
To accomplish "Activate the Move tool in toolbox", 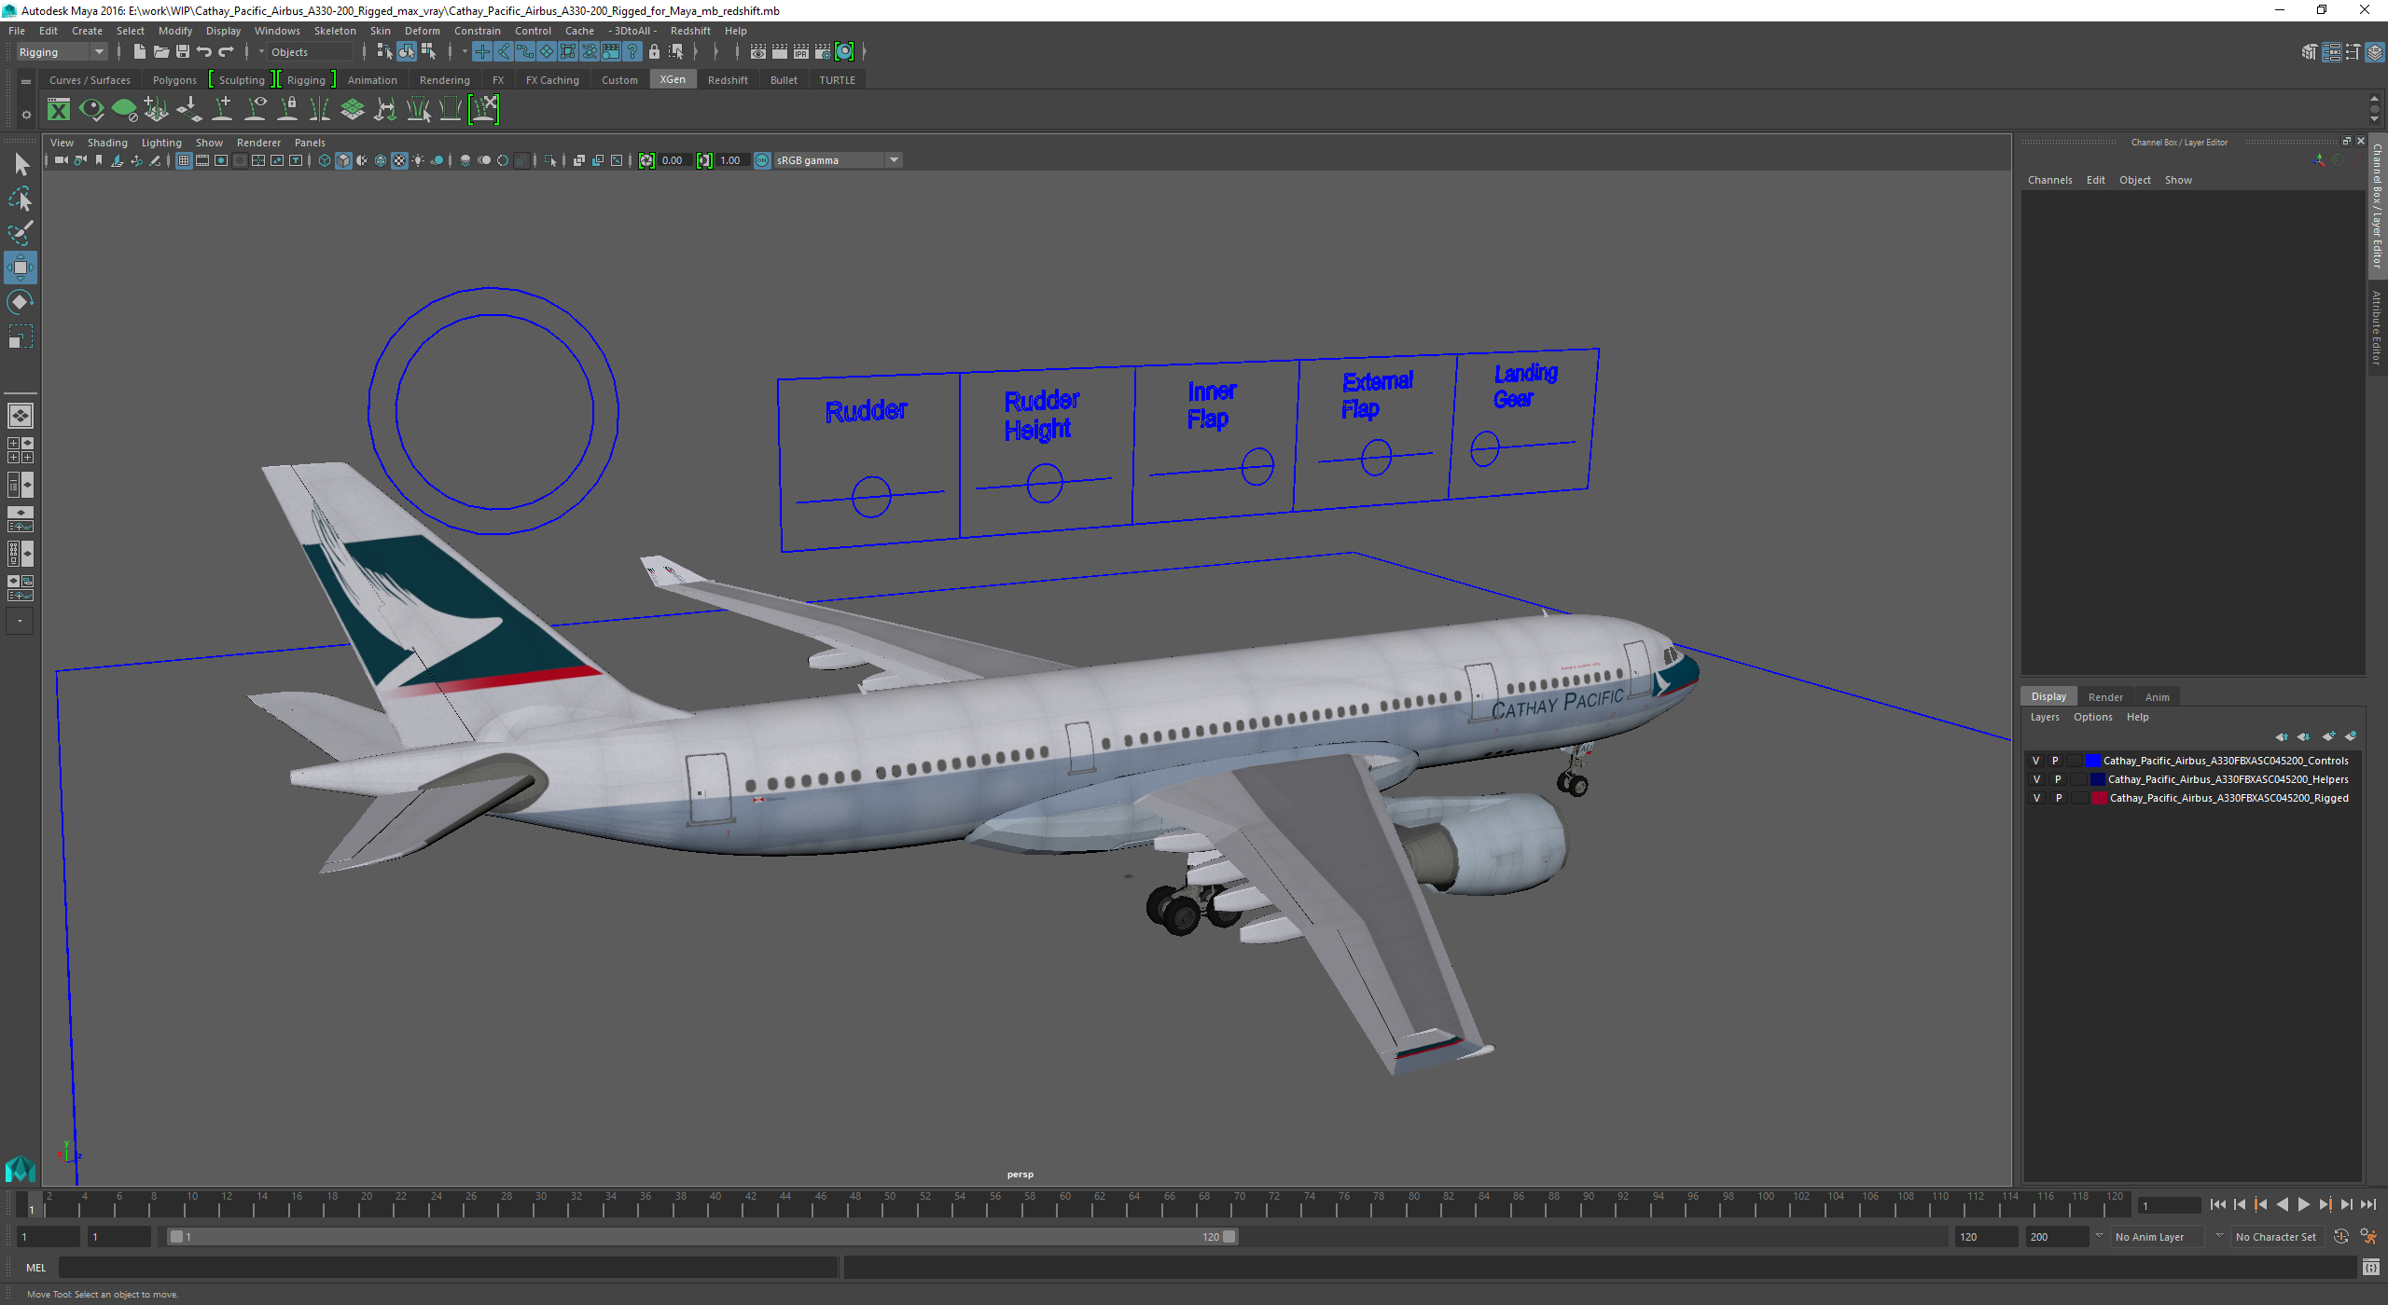I will [21, 268].
